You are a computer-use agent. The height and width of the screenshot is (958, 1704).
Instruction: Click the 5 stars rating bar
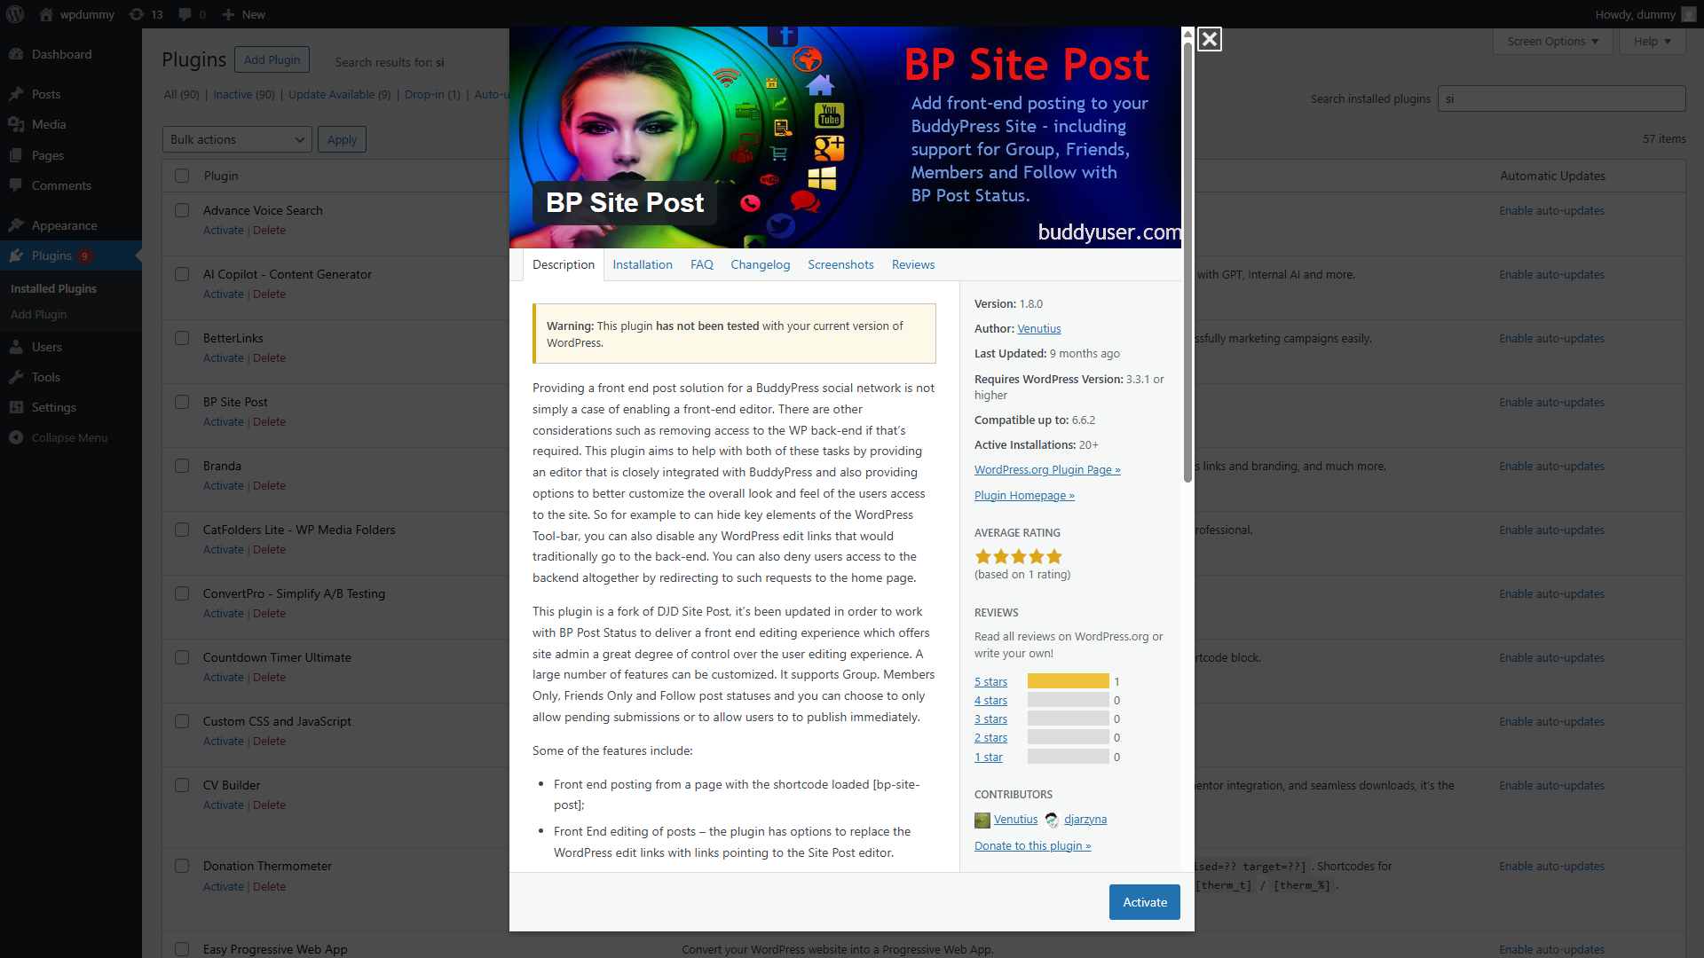[1068, 681]
